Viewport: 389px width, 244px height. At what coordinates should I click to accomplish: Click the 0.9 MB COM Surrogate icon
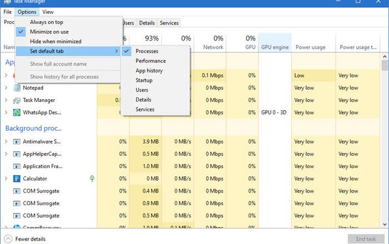tap(17, 204)
